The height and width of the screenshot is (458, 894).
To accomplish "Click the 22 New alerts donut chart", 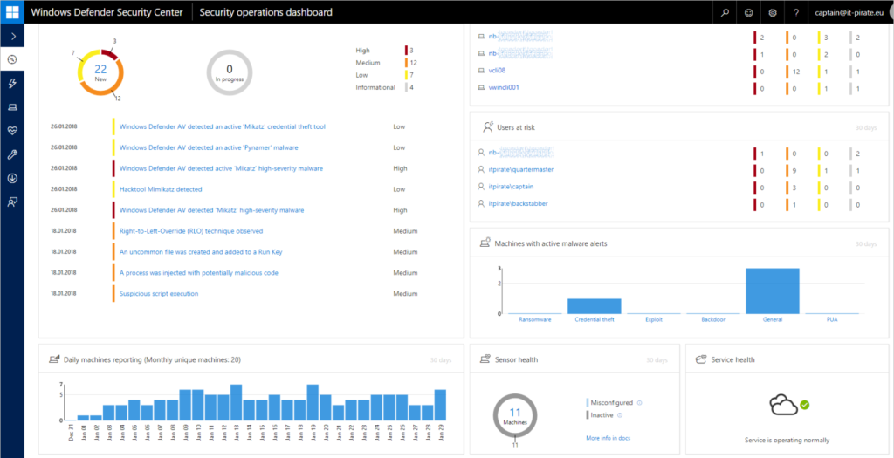I will [x=101, y=73].
